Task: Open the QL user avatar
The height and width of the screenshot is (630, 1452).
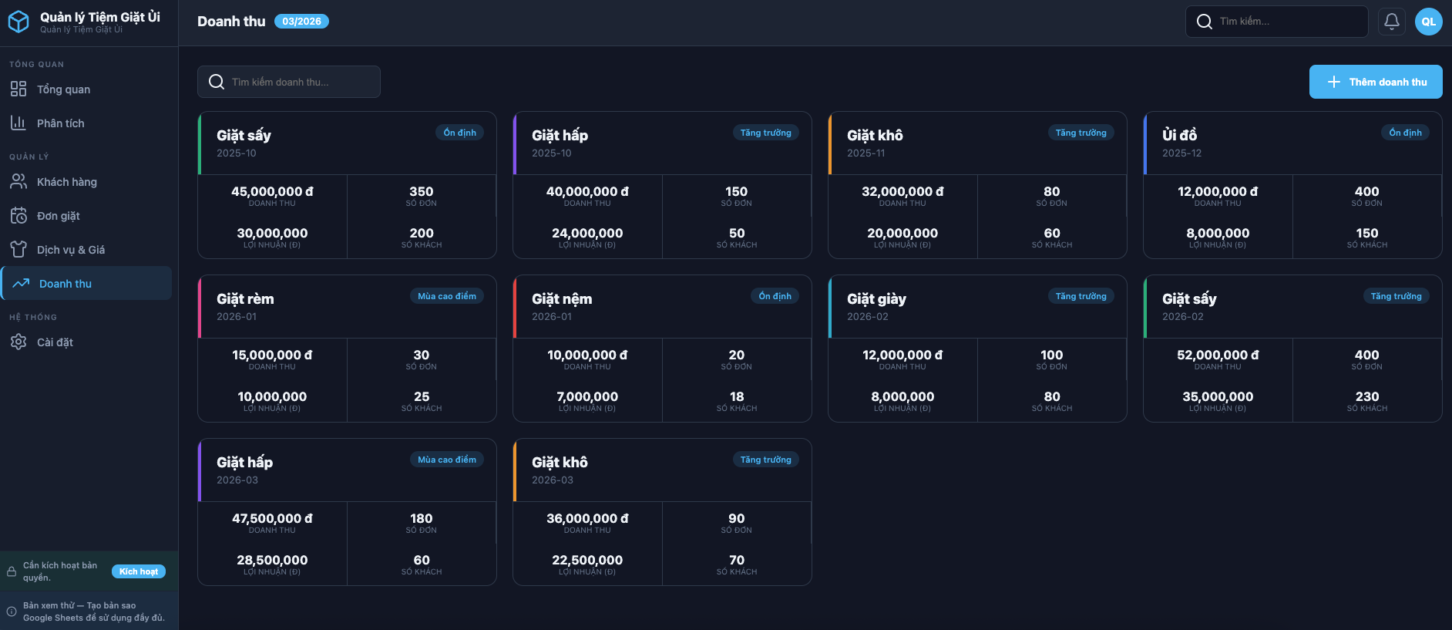Action: 1428,22
